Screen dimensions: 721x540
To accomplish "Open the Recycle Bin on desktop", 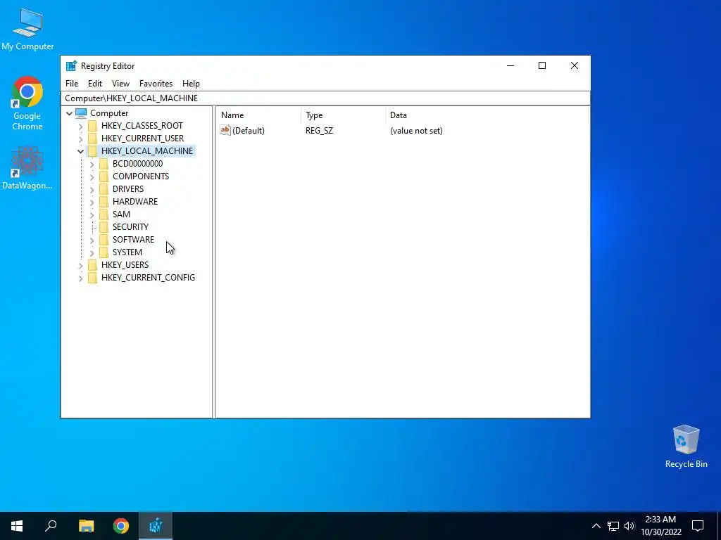I will coord(686,446).
